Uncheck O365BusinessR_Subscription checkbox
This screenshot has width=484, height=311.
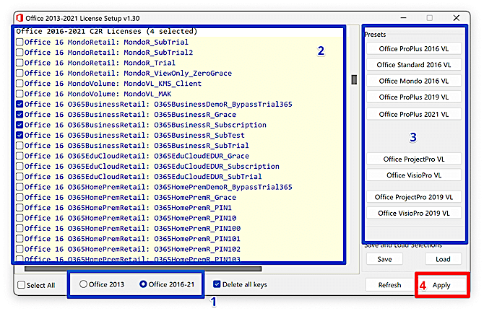tap(20, 125)
